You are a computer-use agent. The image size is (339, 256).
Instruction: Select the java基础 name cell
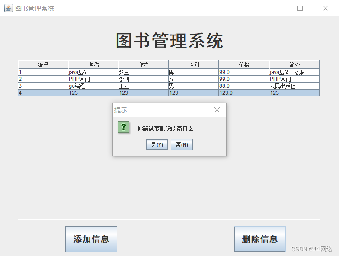(93, 72)
